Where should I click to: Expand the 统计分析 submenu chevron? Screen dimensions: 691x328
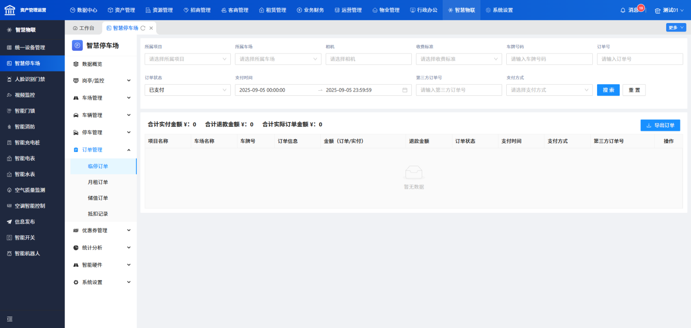coord(129,248)
